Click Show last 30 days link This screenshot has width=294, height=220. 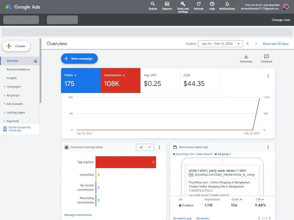pos(275,44)
